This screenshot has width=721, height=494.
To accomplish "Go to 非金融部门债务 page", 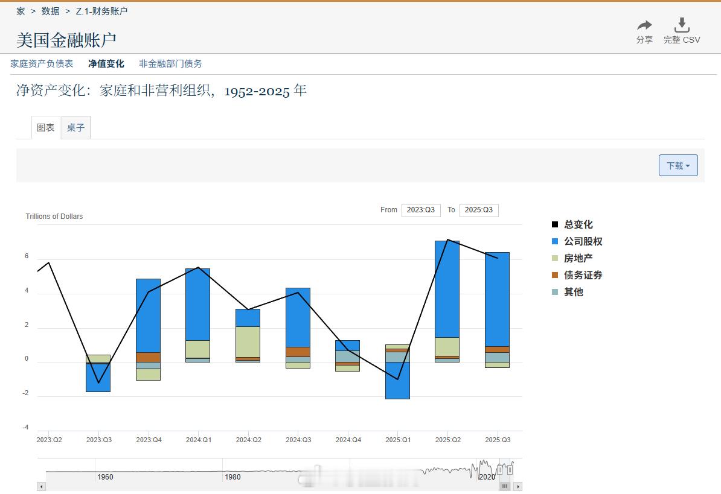I will point(170,63).
